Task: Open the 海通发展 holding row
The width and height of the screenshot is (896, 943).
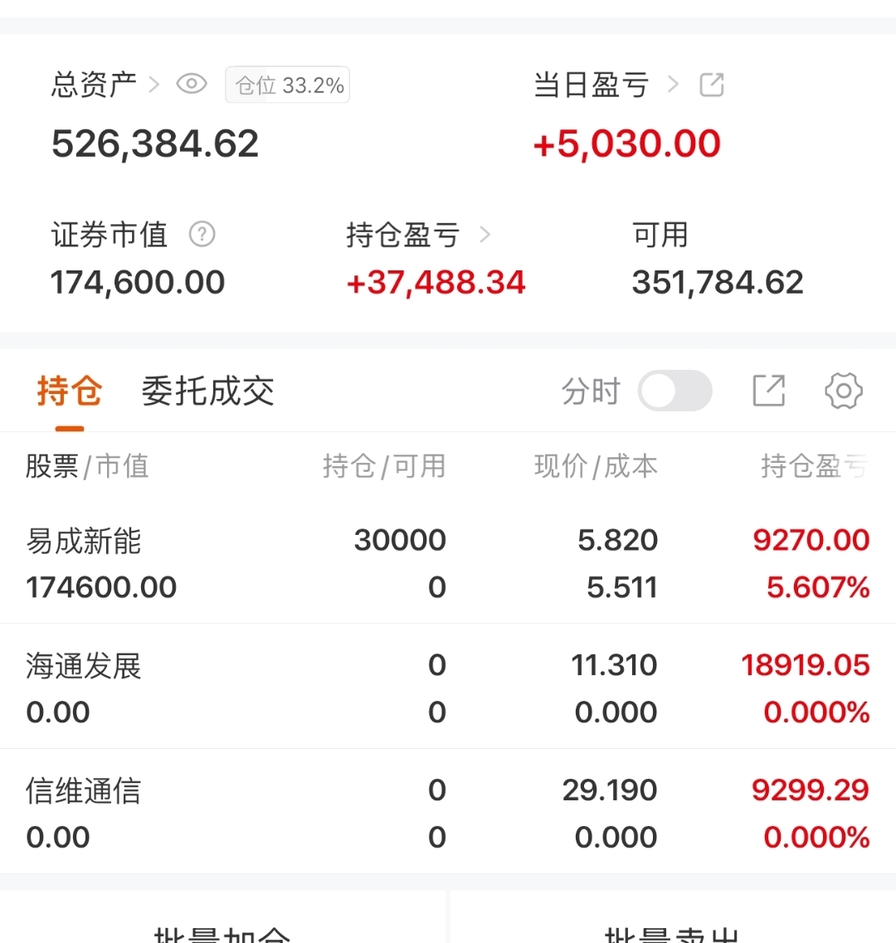Action: click(448, 688)
